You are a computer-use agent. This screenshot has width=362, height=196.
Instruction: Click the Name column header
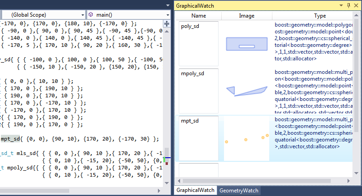pos(199,16)
